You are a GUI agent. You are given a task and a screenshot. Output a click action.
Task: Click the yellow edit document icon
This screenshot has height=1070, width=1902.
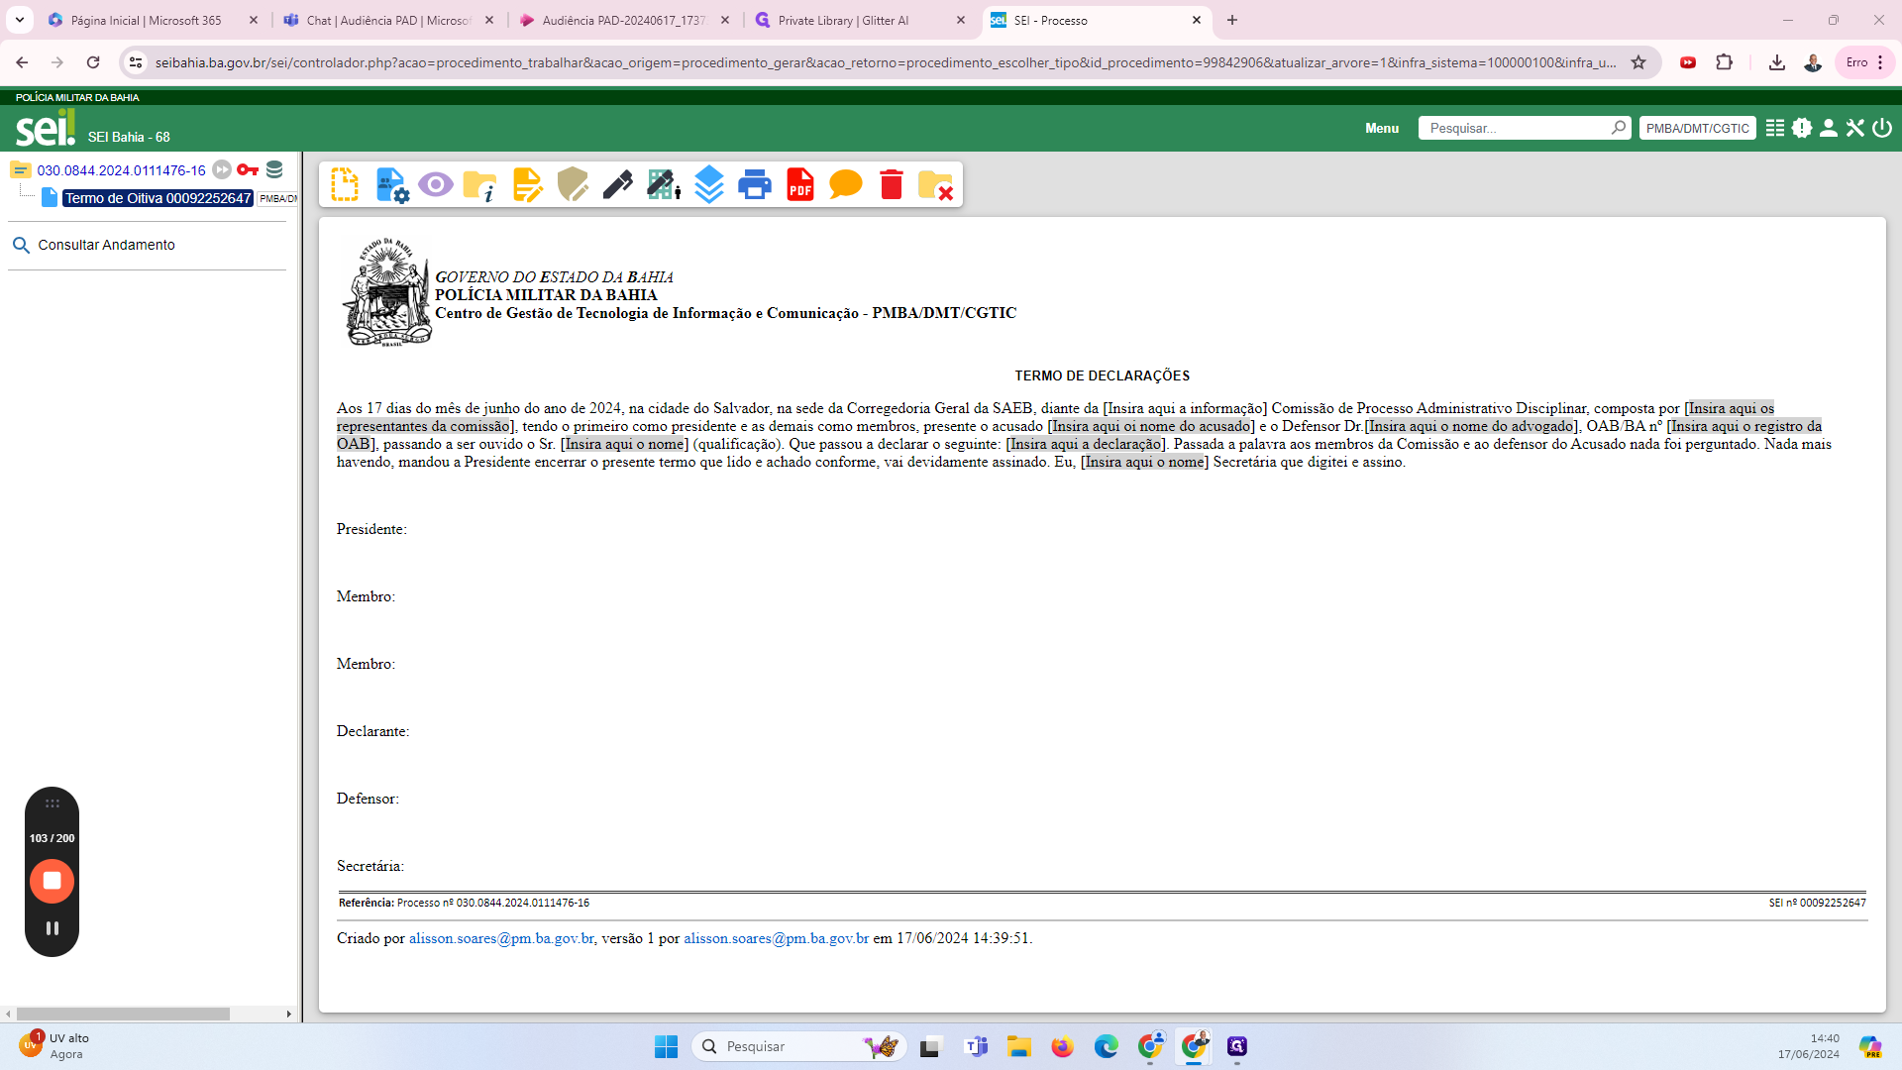tap(527, 185)
